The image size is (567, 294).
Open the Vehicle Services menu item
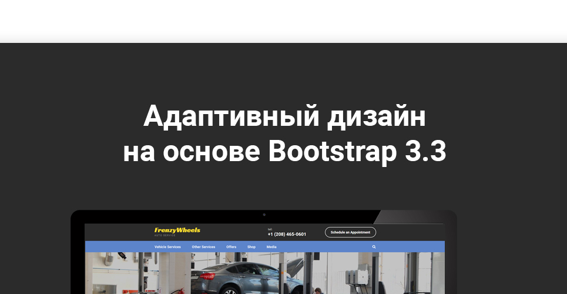point(167,247)
